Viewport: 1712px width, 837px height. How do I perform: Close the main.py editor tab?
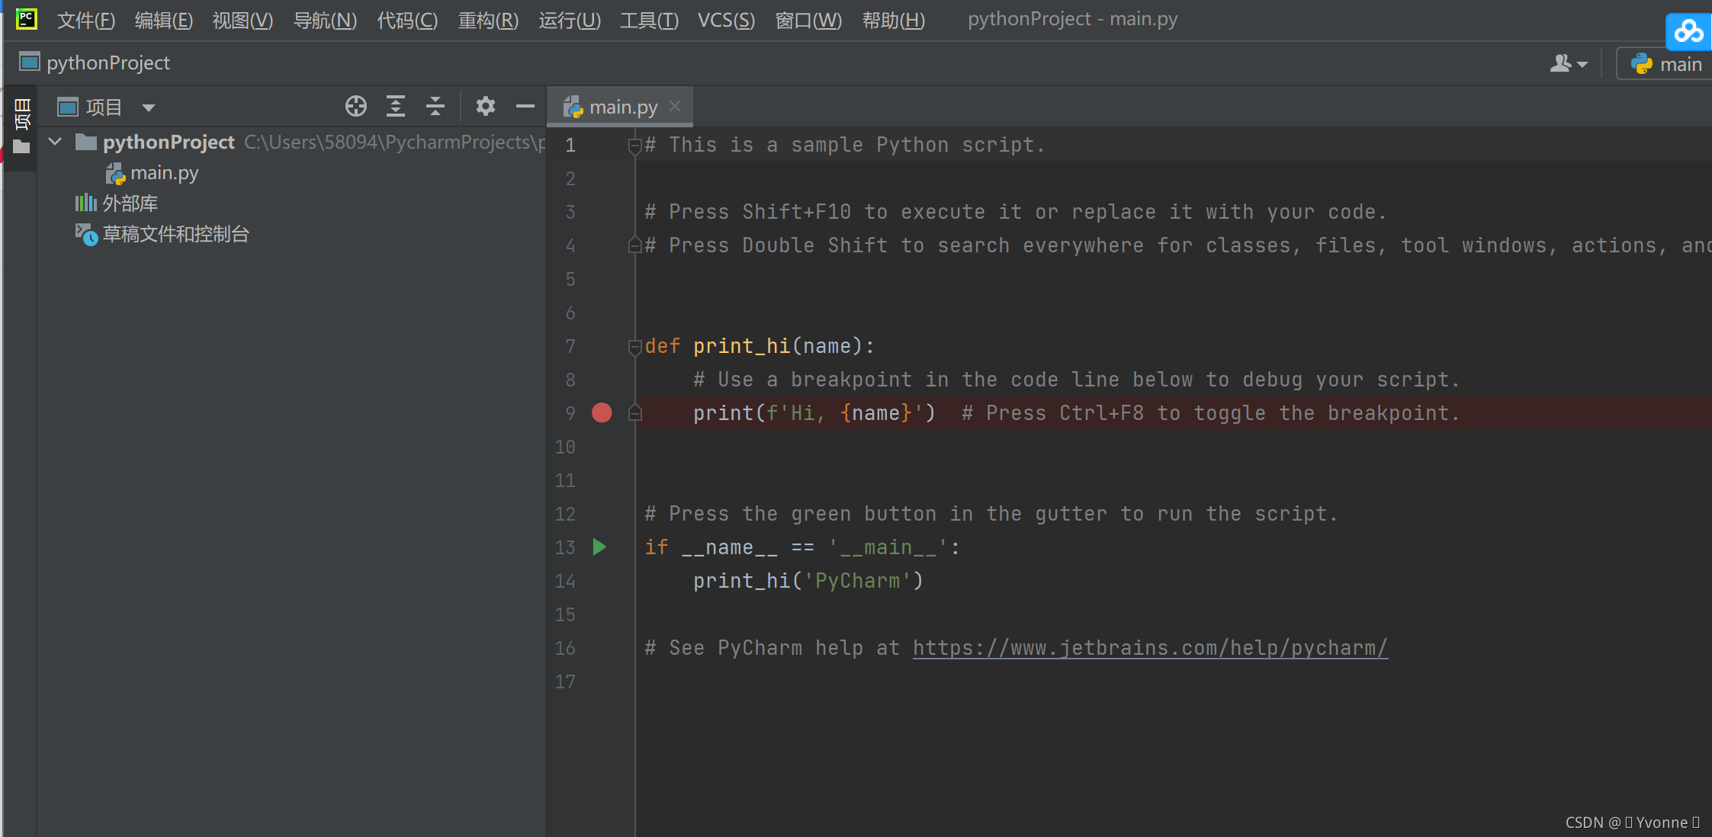[675, 106]
